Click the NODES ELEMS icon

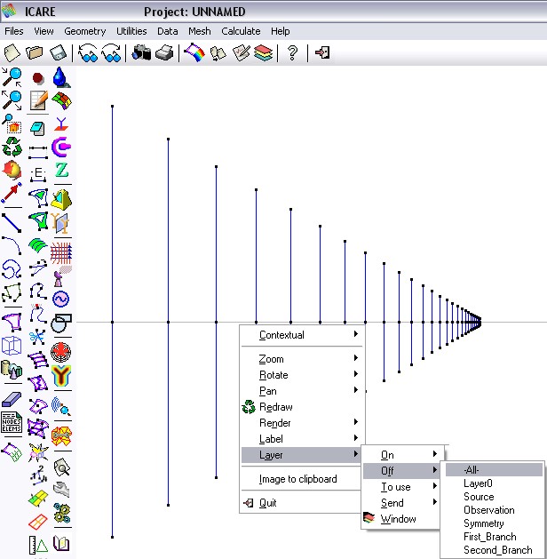[x=12, y=423]
